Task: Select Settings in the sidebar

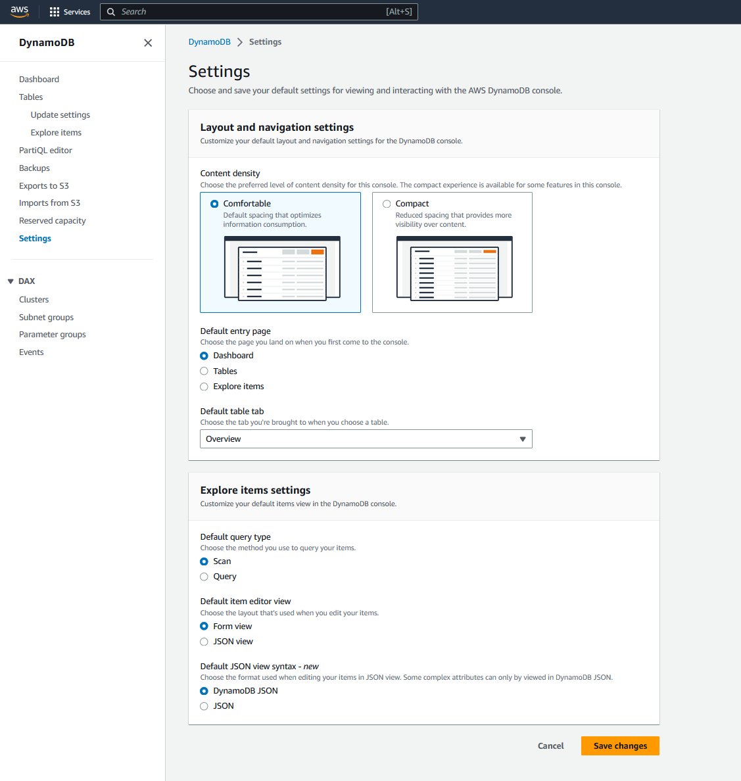Action: point(35,238)
